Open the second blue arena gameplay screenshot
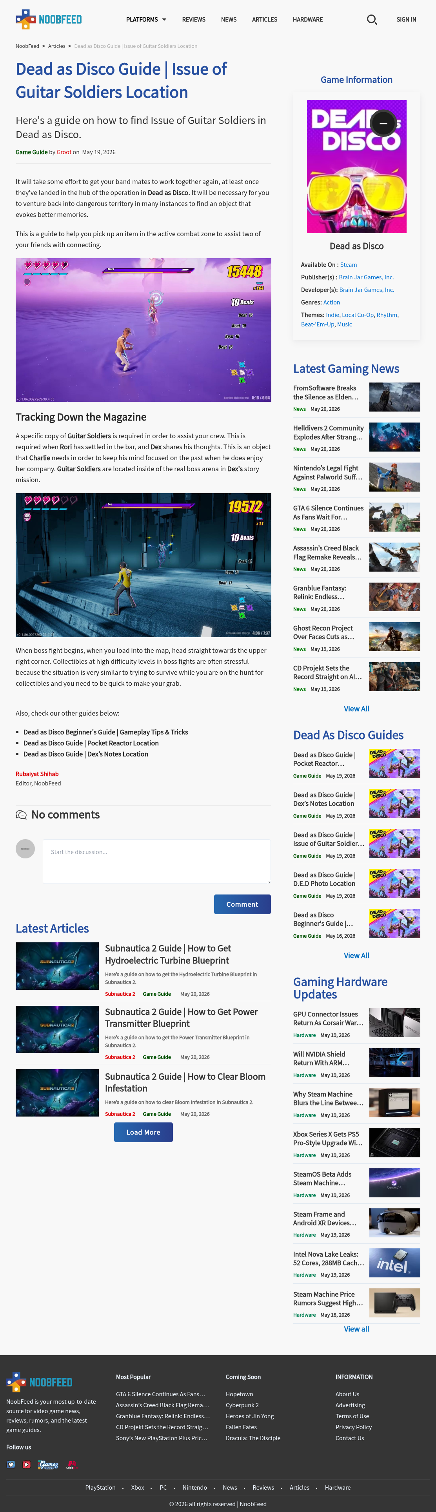This screenshot has height=1512, width=436. (143, 565)
